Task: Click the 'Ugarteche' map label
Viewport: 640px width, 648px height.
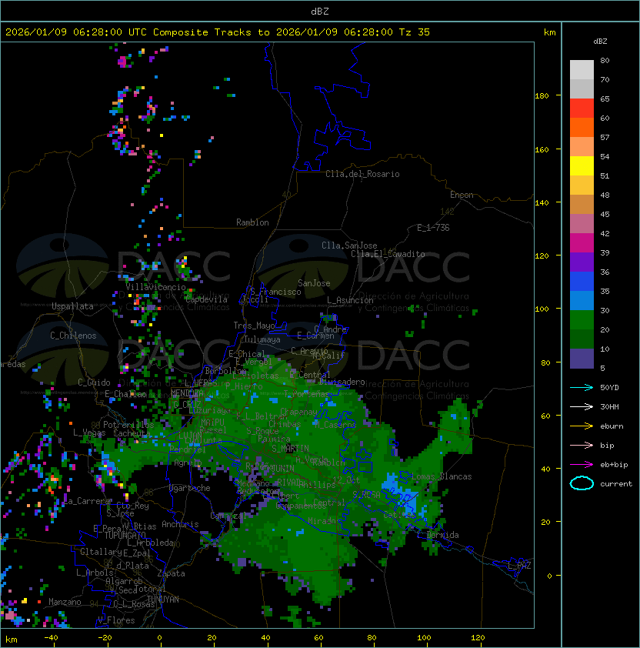Action: coord(190,488)
